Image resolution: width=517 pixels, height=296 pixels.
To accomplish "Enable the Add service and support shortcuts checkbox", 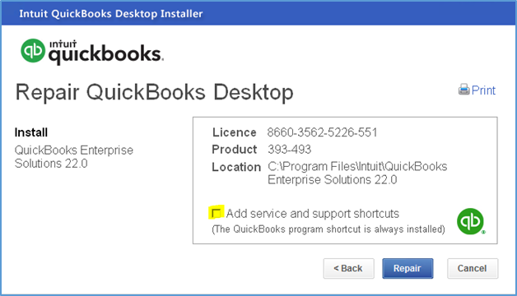I will 217,213.
